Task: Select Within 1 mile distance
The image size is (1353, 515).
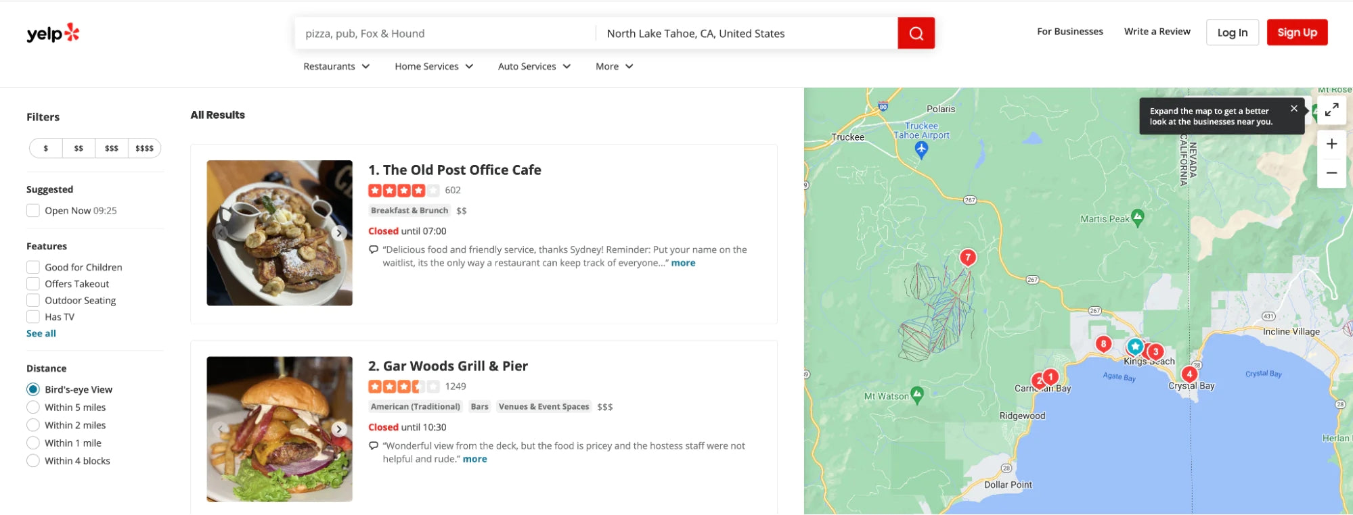Action: 32,443
